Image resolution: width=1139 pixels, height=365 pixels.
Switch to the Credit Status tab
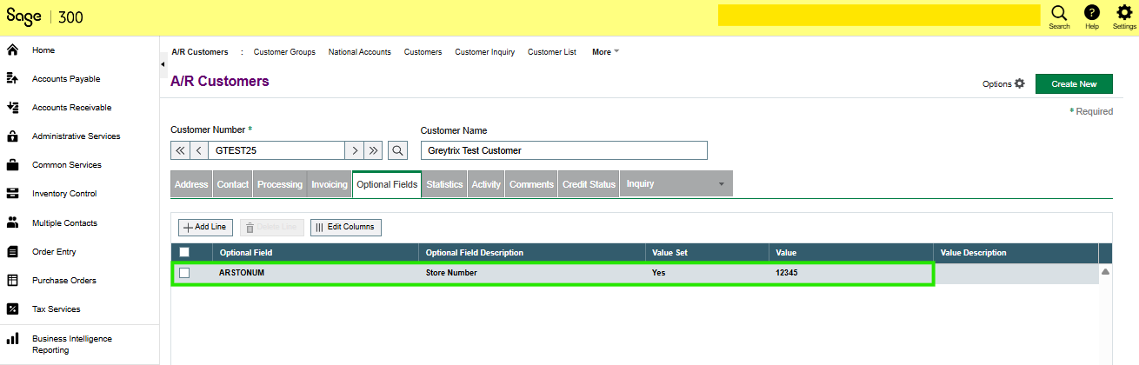[589, 184]
